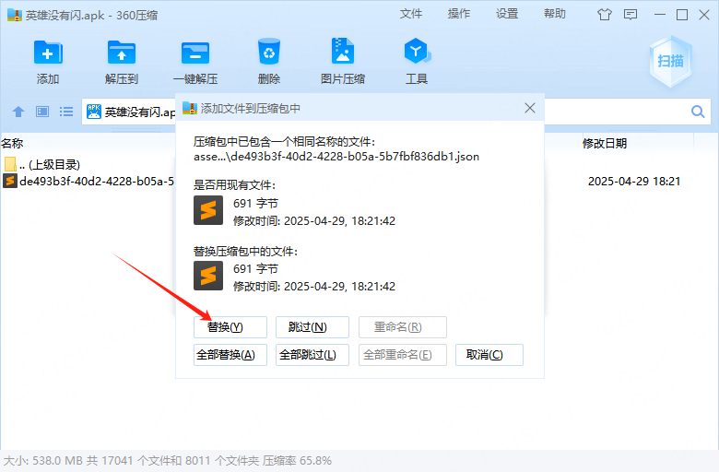Click the date cell 2025-04-29 18:21

click(x=634, y=182)
